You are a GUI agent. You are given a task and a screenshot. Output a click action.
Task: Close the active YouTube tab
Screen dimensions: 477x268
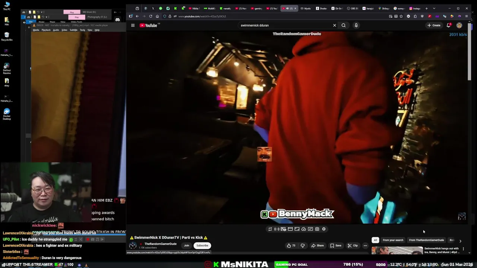click(x=295, y=8)
